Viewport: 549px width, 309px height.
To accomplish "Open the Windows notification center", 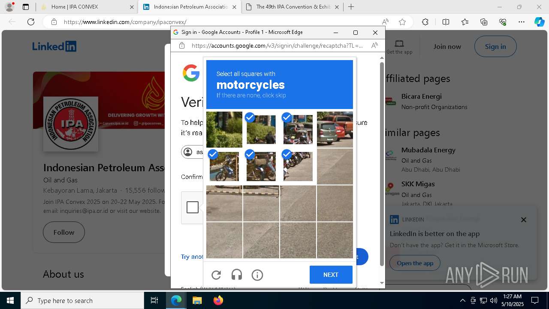I will click(535, 300).
